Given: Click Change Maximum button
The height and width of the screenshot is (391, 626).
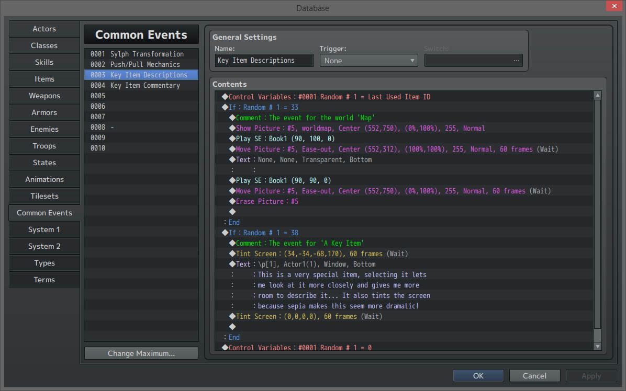Looking at the screenshot, I should click(141, 353).
